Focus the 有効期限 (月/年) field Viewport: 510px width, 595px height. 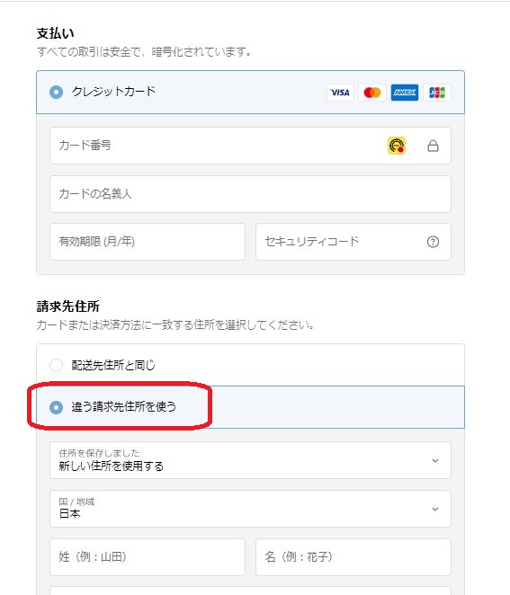tap(148, 242)
